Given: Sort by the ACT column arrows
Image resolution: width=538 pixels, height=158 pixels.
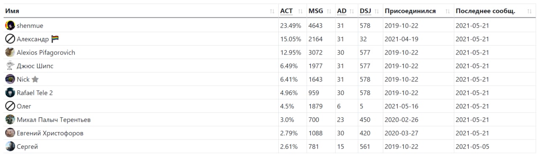Looking at the screenshot, I should [x=300, y=11].
